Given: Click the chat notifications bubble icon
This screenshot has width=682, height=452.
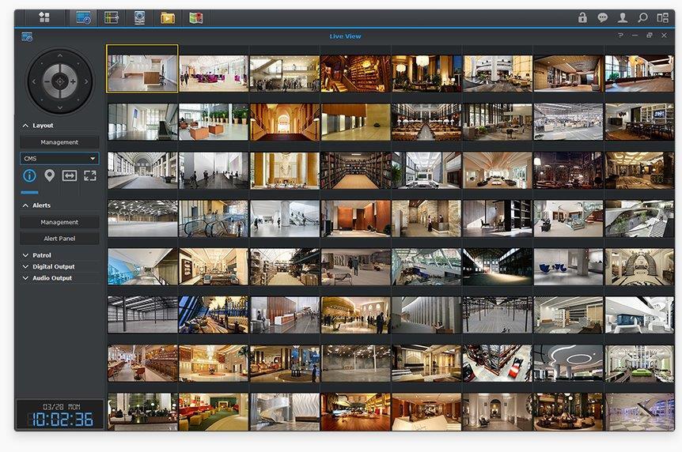Looking at the screenshot, I should 603,17.
